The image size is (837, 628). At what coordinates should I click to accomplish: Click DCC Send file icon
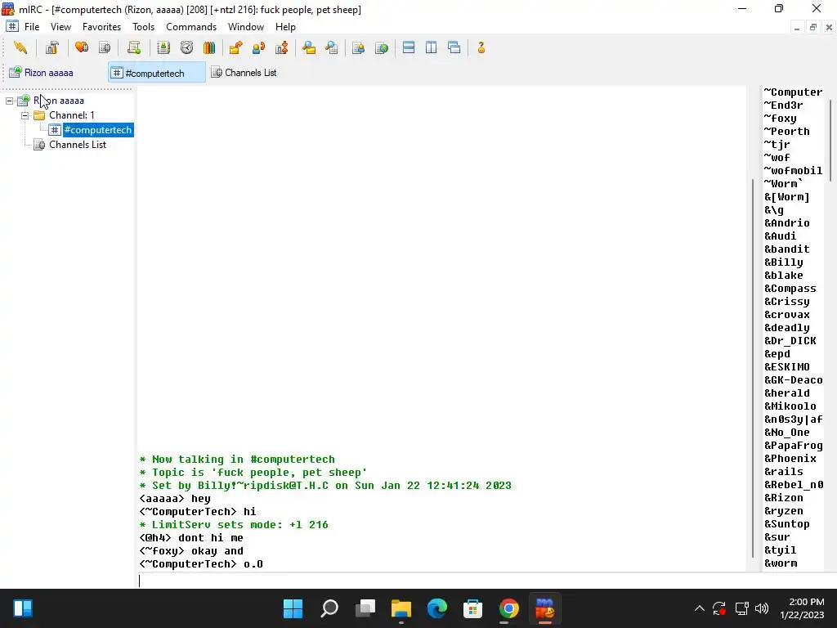235,48
